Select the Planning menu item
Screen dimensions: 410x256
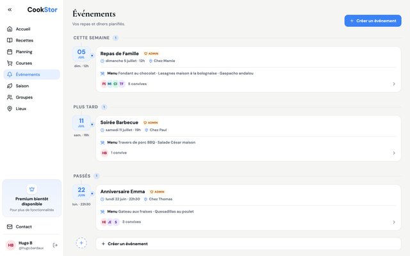coord(31,52)
